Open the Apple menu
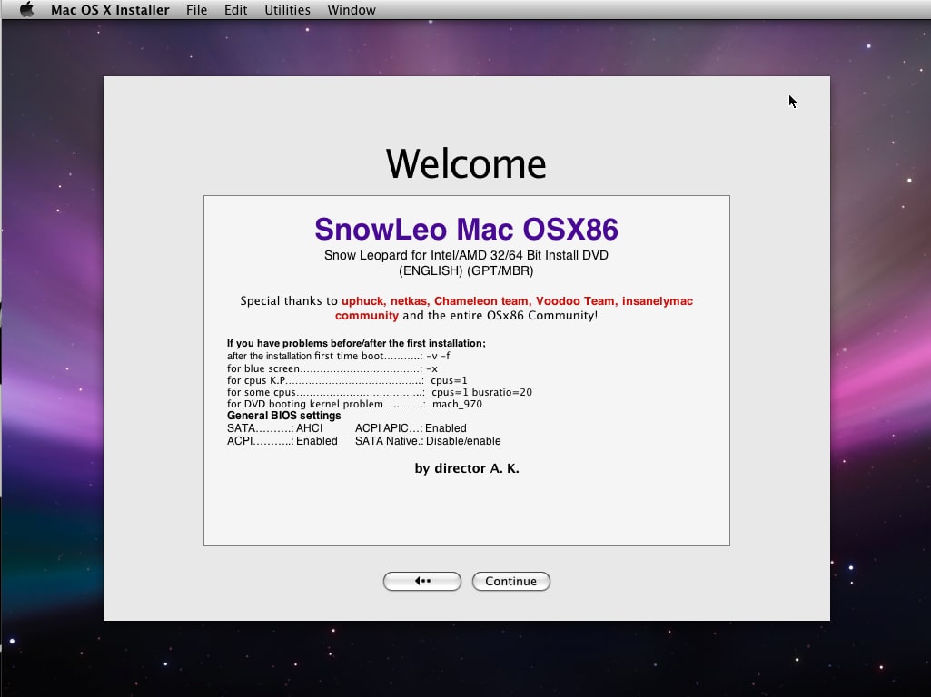This screenshot has width=931, height=697. [x=26, y=9]
